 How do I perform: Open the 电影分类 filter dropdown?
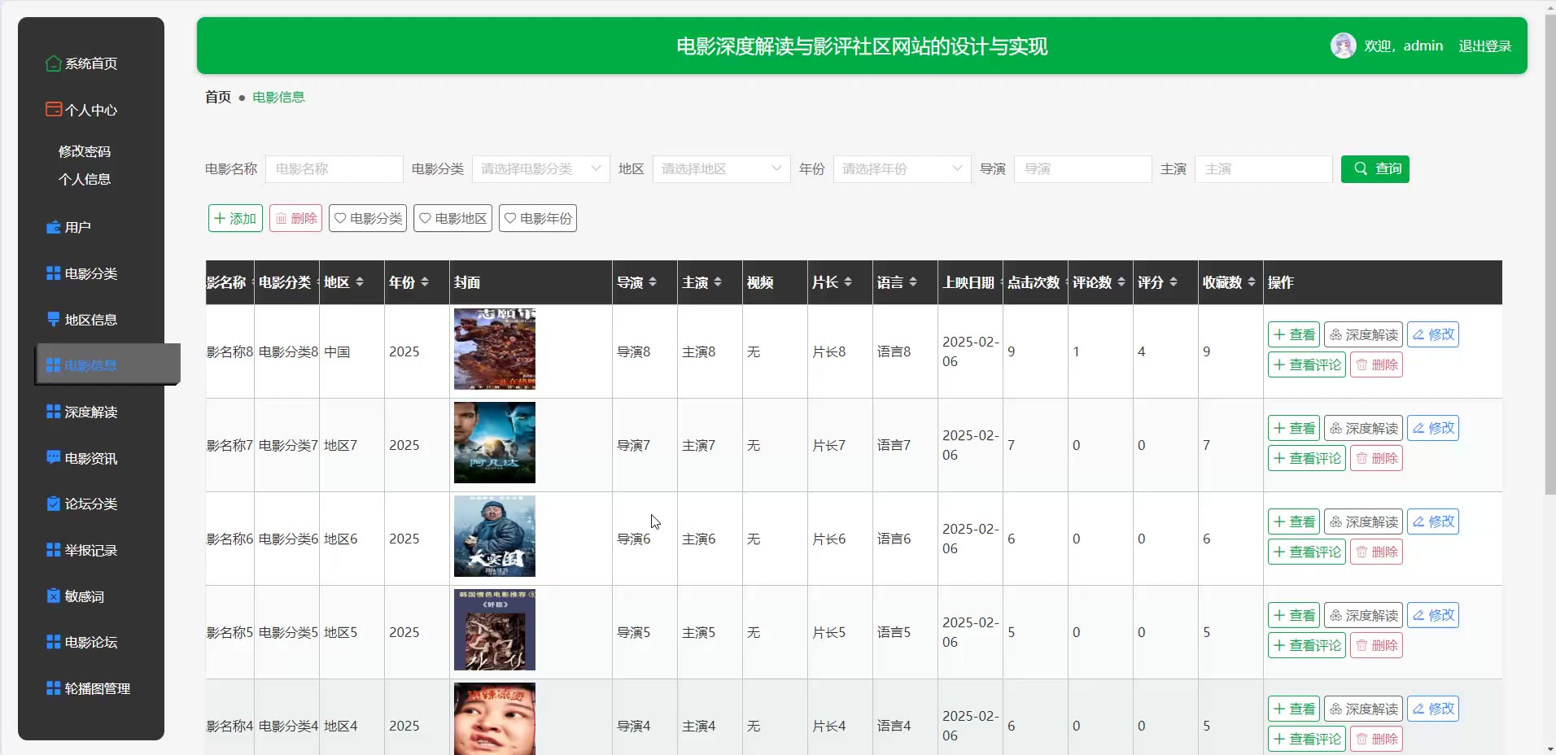click(540, 169)
